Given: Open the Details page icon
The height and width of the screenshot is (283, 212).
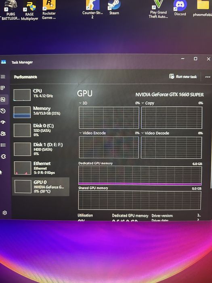Looking at the screenshot, I should (x=3, y=145).
